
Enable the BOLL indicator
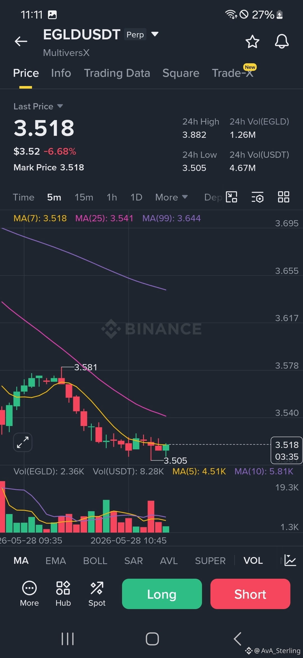(x=95, y=561)
